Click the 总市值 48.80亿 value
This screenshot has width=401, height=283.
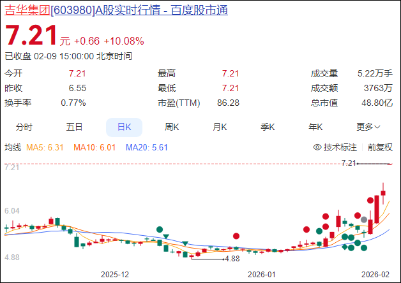pos(377,103)
